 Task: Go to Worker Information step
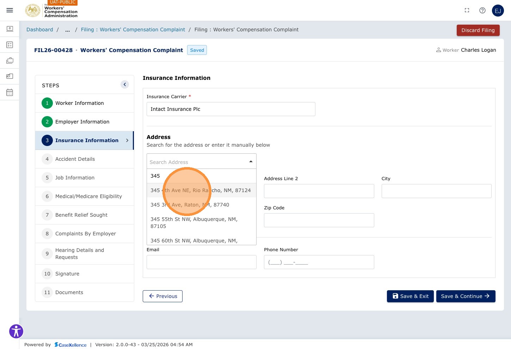point(85,103)
